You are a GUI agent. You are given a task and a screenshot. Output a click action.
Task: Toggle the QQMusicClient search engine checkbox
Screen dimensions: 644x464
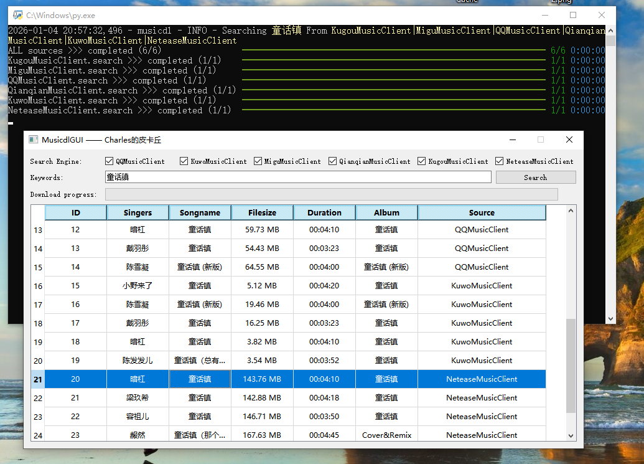point(110,161)
